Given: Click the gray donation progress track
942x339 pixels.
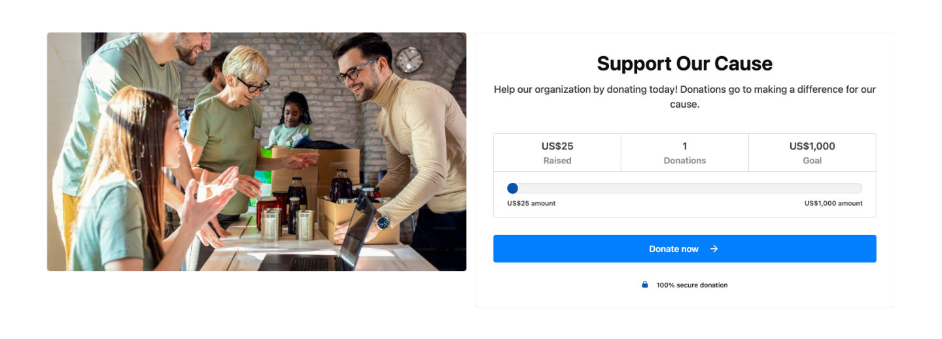Looking at the screenshot, I should pos(684,188).
